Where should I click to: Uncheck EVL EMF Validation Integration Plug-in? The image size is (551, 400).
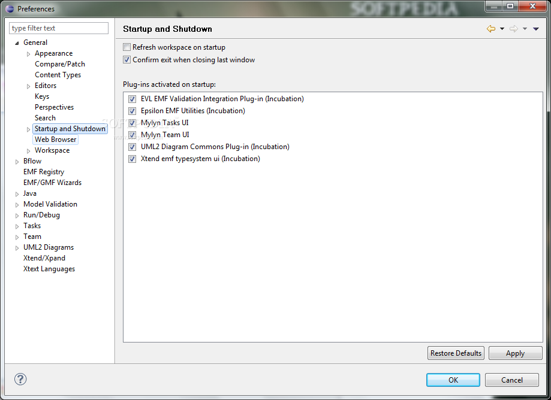tap(132, 99)
